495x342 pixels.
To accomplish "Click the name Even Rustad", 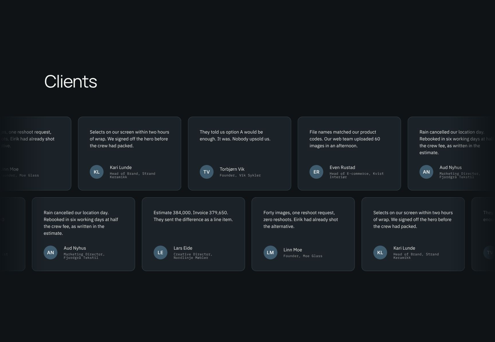I will pyautogui.click(x=342, y=167).
